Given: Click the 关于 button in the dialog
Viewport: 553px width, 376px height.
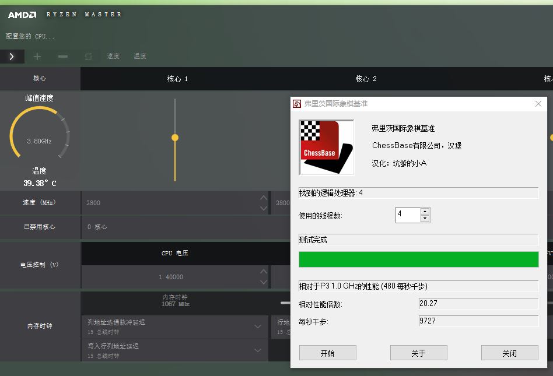Looking at the screenshot, I should 418,353.
